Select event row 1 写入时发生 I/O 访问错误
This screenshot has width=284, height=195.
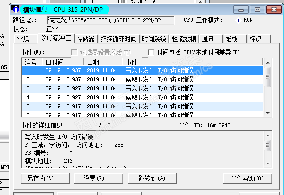[142, 70]
